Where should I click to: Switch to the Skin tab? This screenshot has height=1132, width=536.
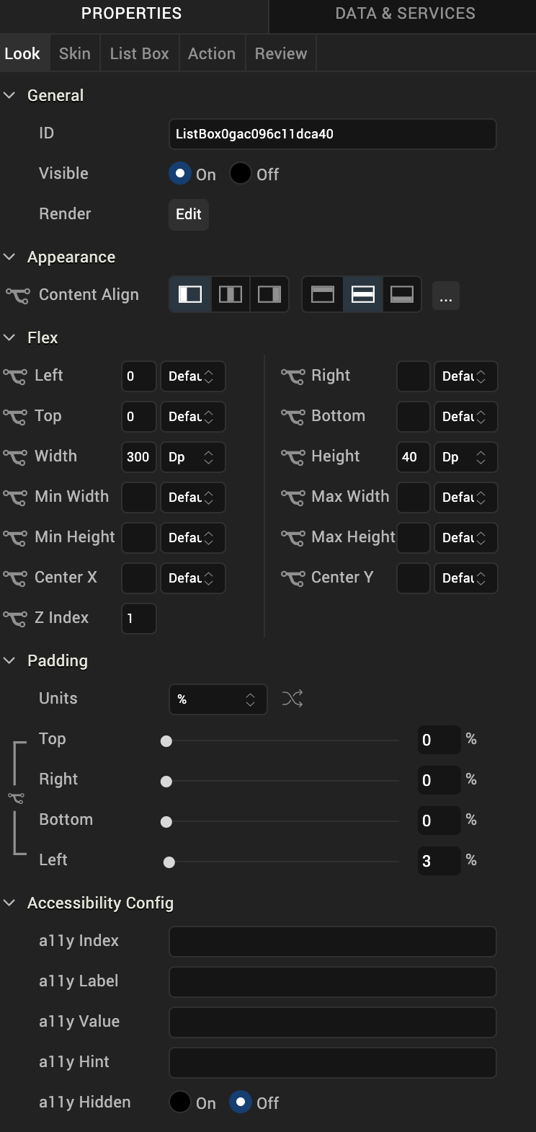[x=75, y=53]
